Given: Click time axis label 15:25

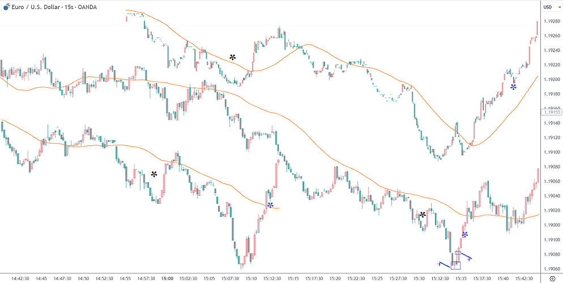Looking at the screenshot, I should [x=377, y=278].
